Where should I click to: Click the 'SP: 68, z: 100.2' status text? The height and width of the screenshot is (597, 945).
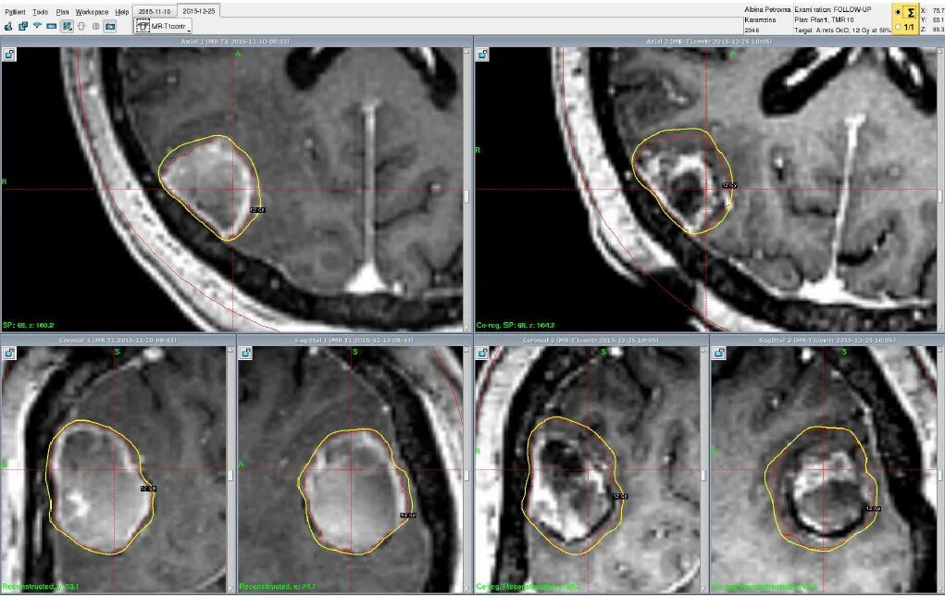pos(29,325)
